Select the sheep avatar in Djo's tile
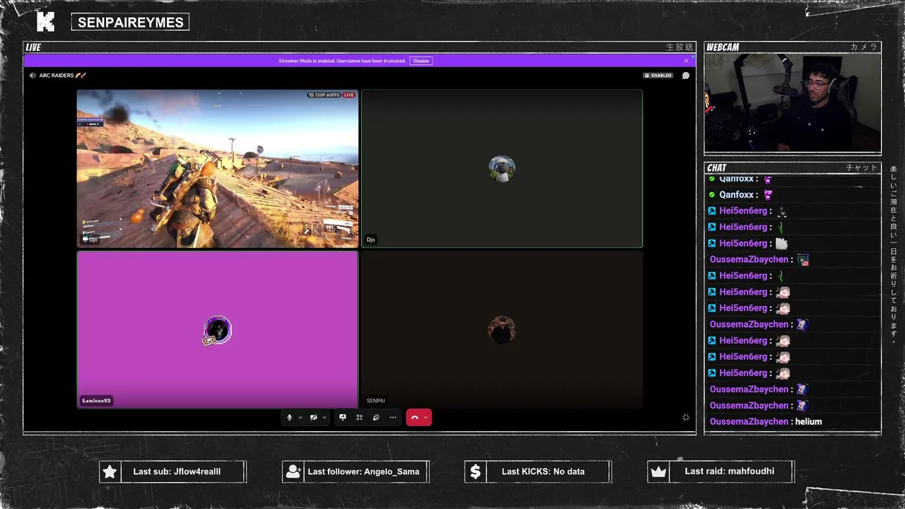905x509 pixels. 502,169
